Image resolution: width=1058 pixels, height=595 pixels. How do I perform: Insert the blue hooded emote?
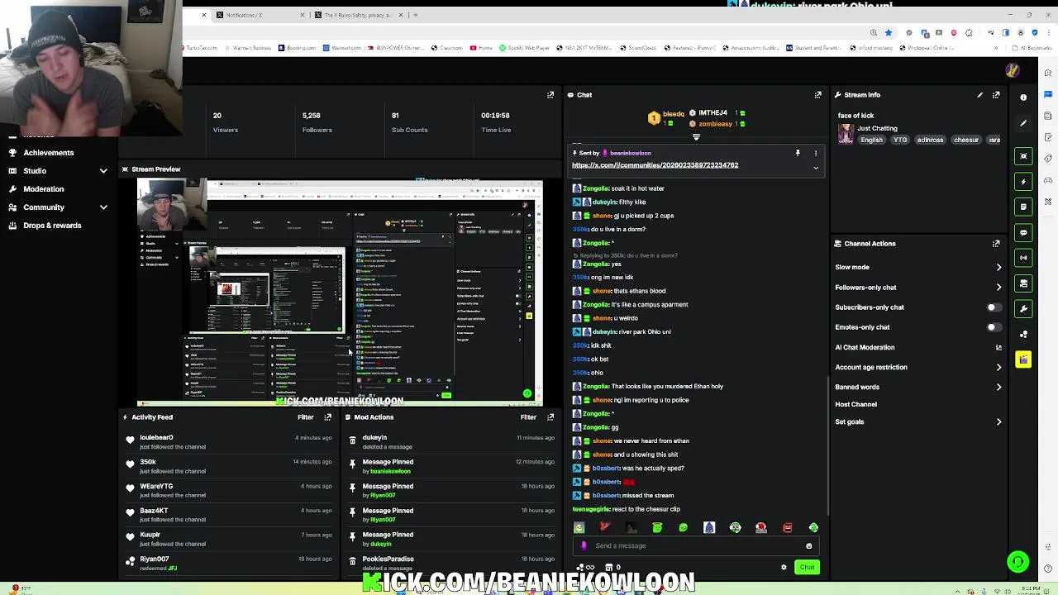(709, 527)
